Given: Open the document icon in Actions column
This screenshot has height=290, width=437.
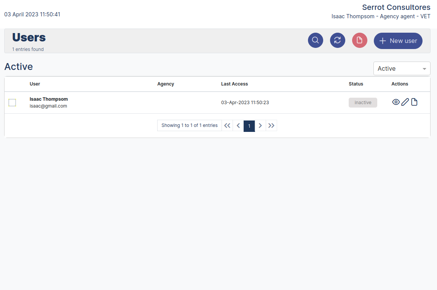Looking at the screenshot, I should [414, 102].
